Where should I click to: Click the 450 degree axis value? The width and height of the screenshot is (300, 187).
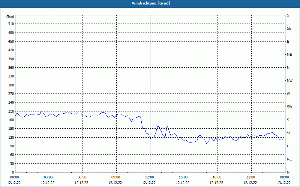11,42
